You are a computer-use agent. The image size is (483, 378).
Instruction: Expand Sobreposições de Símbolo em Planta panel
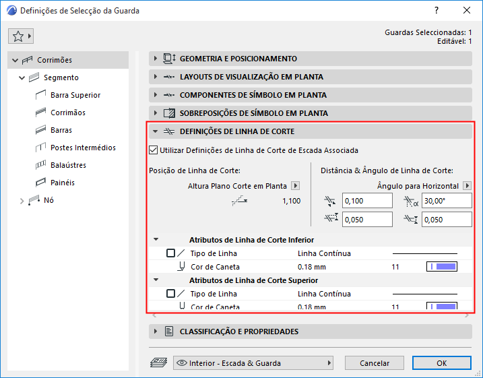pyautogui.click(x=310, y=113)
